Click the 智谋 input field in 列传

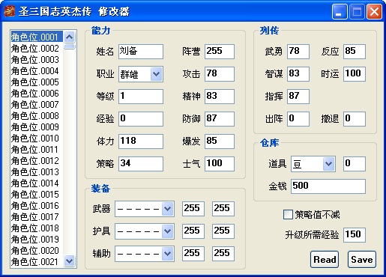[298, 74]
